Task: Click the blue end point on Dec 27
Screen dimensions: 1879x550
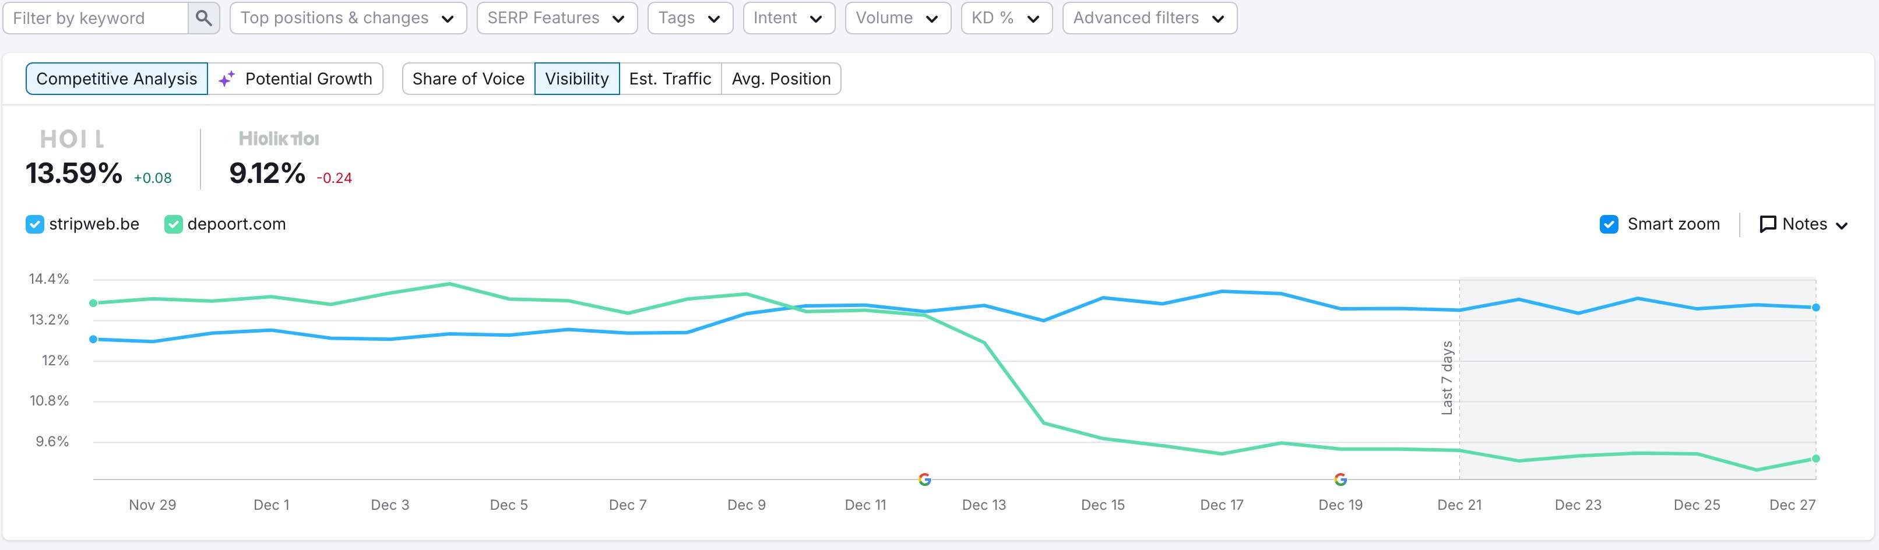Action: click(x=1815, y=307)
